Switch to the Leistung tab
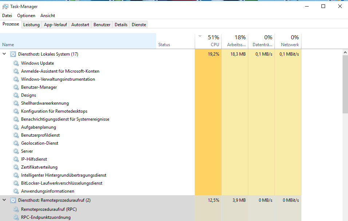Screen dimensions: 348x221 31,25
